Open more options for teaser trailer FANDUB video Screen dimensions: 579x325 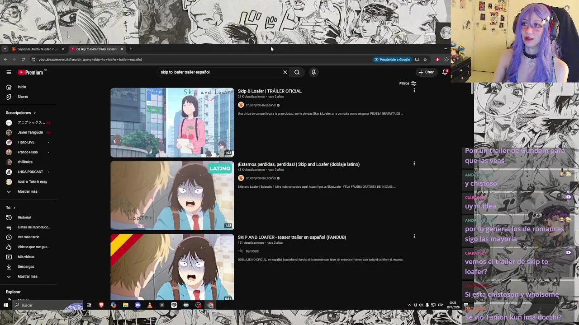[414, 236]
